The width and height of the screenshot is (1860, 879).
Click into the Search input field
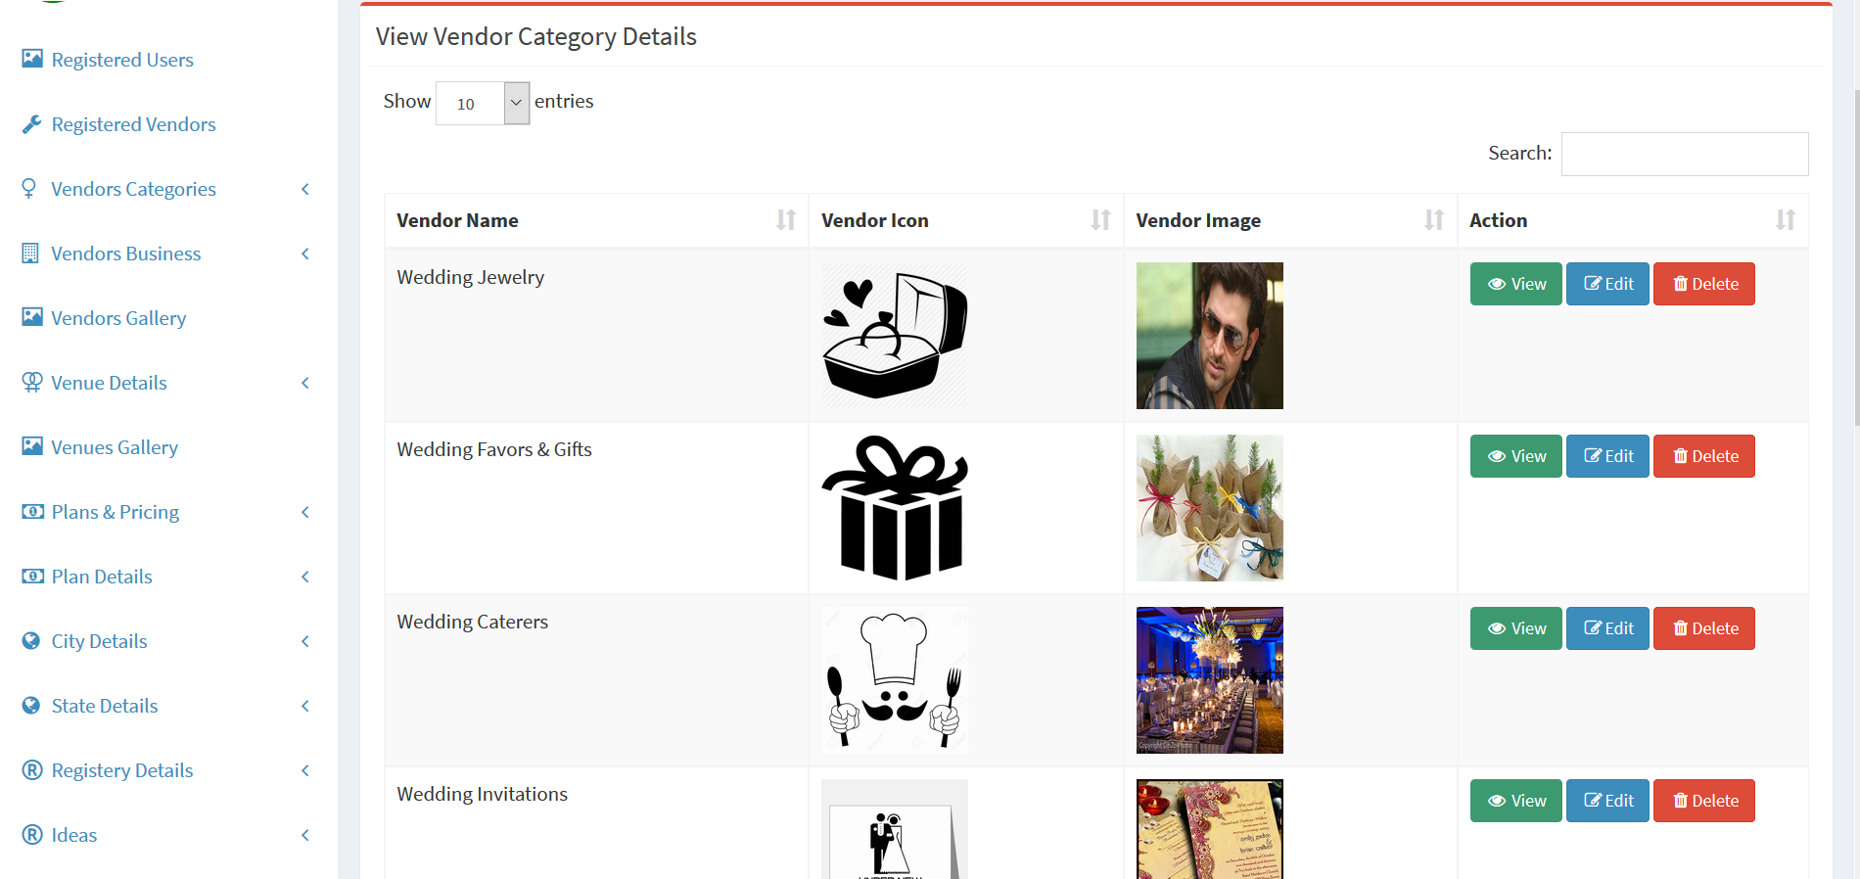click(x=1684, y=154)
